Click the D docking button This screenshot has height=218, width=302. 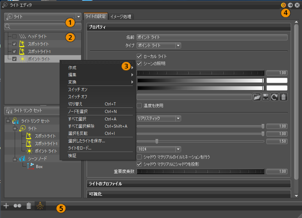[x=283, y=5]
